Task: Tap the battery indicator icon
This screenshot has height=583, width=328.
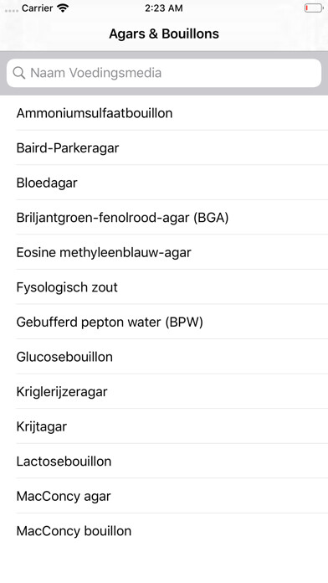Action: pyautogui.click(x=315, y=8)
